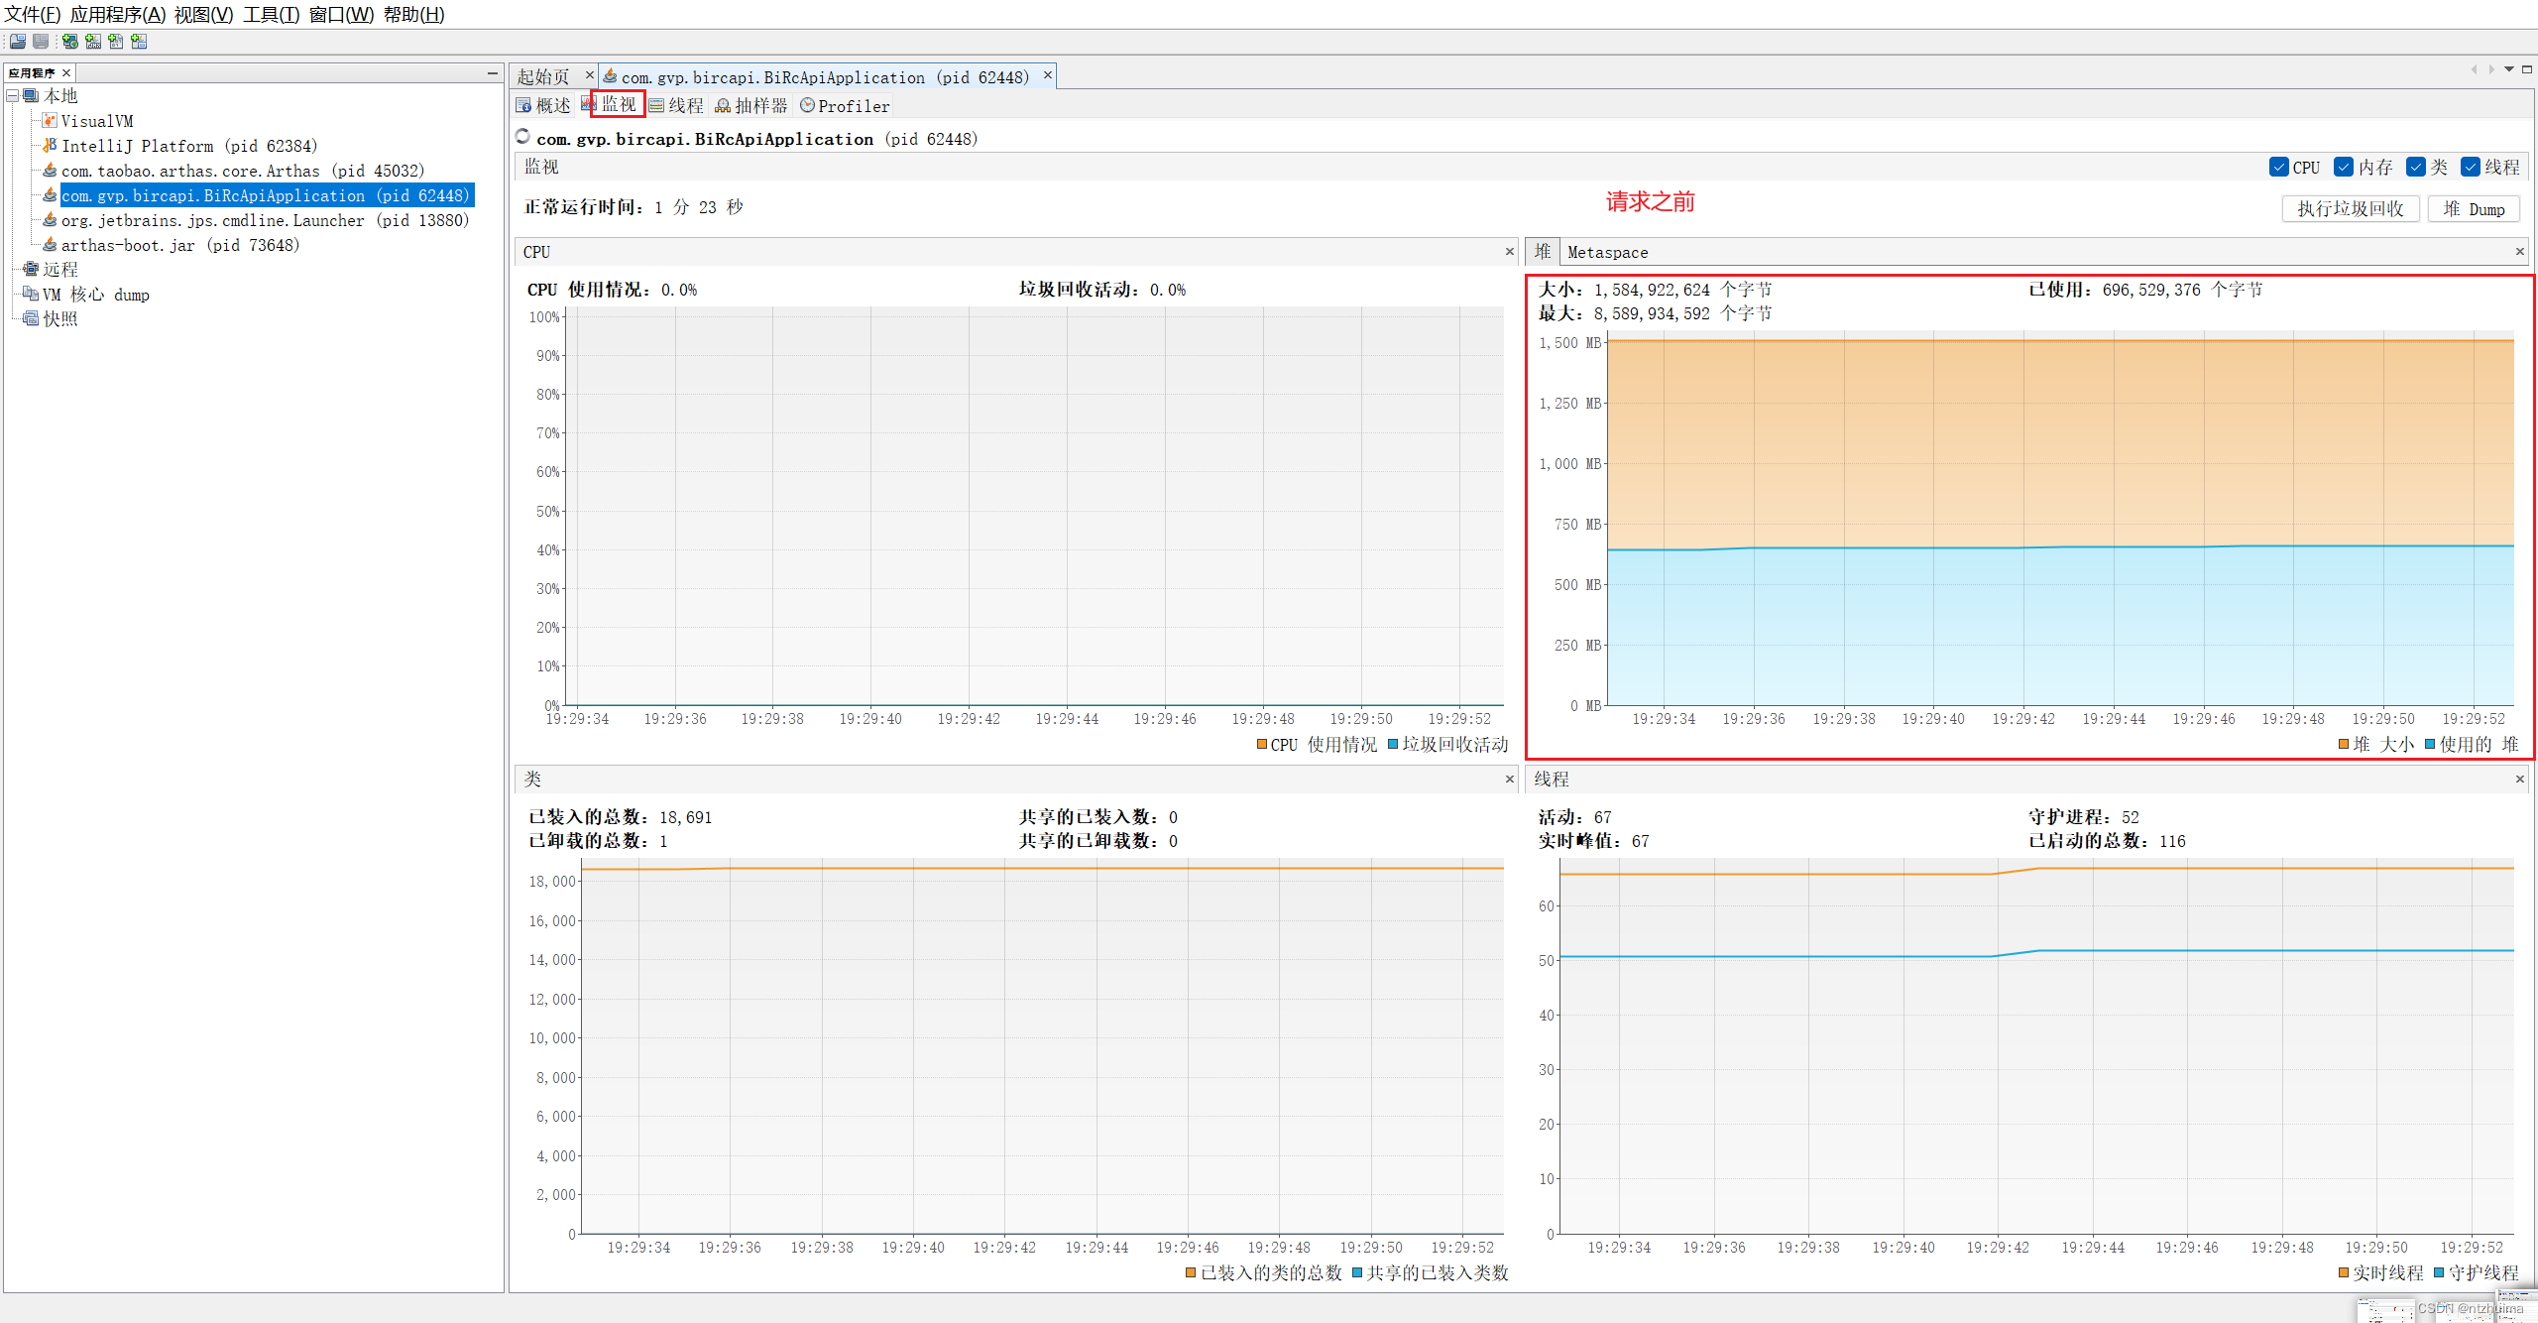The image size is (2538, 1323).
Task: Uncheck the 内存 memory checkbox
Action: [x=2344, y=167]
